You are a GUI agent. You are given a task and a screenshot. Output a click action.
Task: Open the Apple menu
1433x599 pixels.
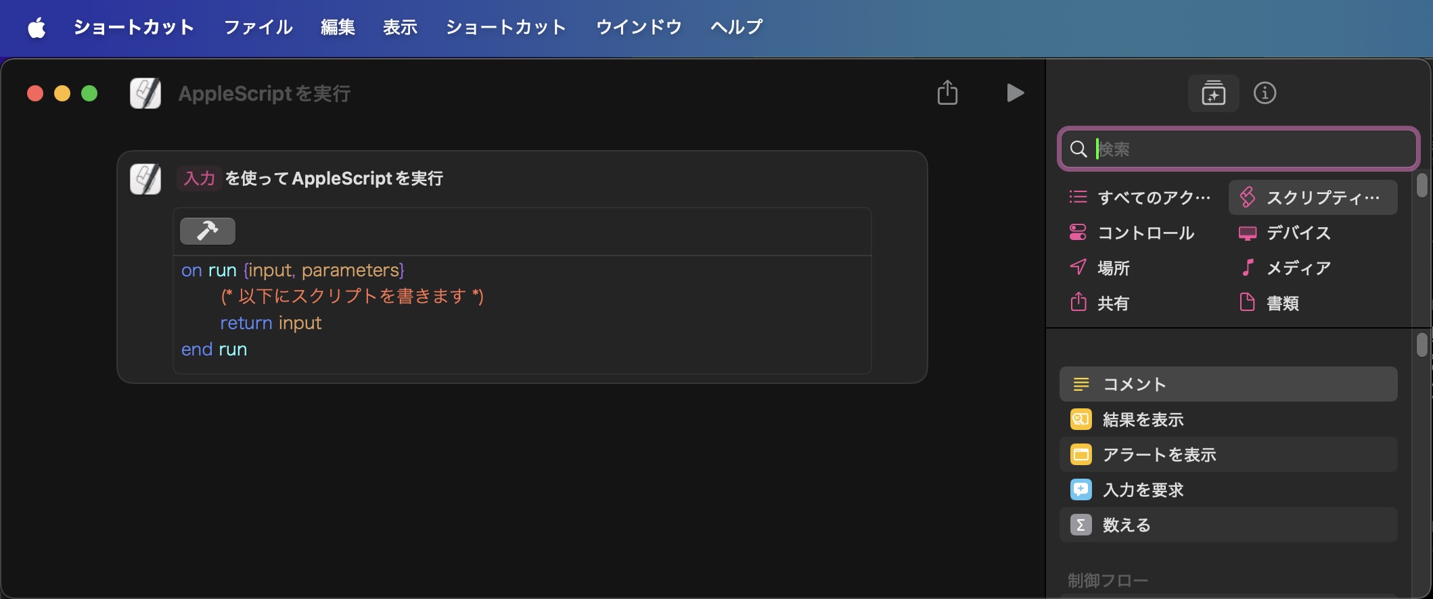click(x=37, y=27)
